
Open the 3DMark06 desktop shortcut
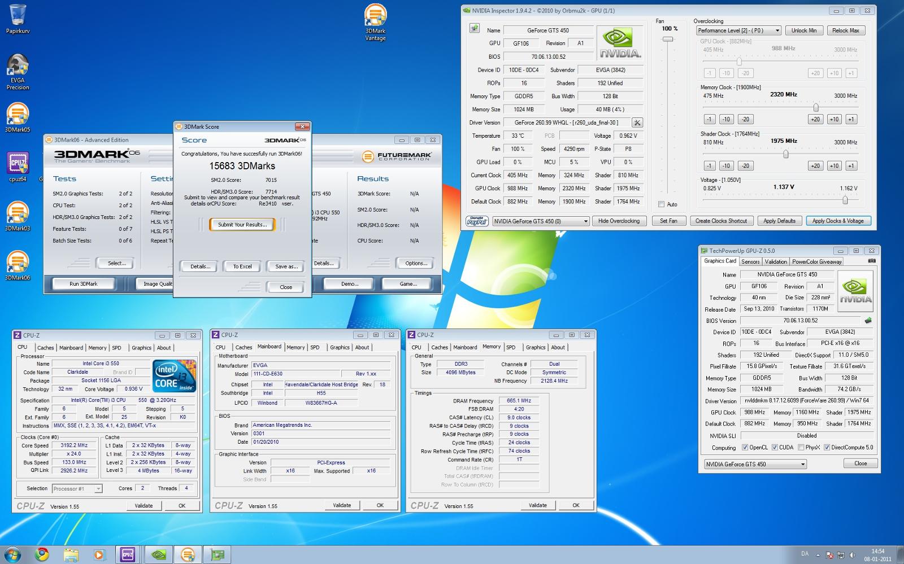click(18, 265)
